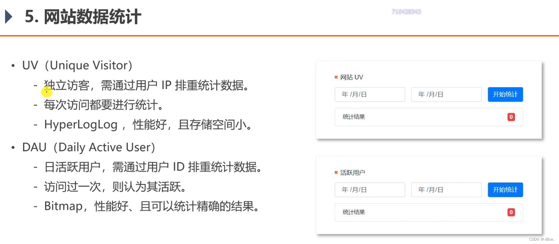Click the line 日活跃用户，需通过用户 ID 排重统计数据

click(x=153, y=167)
